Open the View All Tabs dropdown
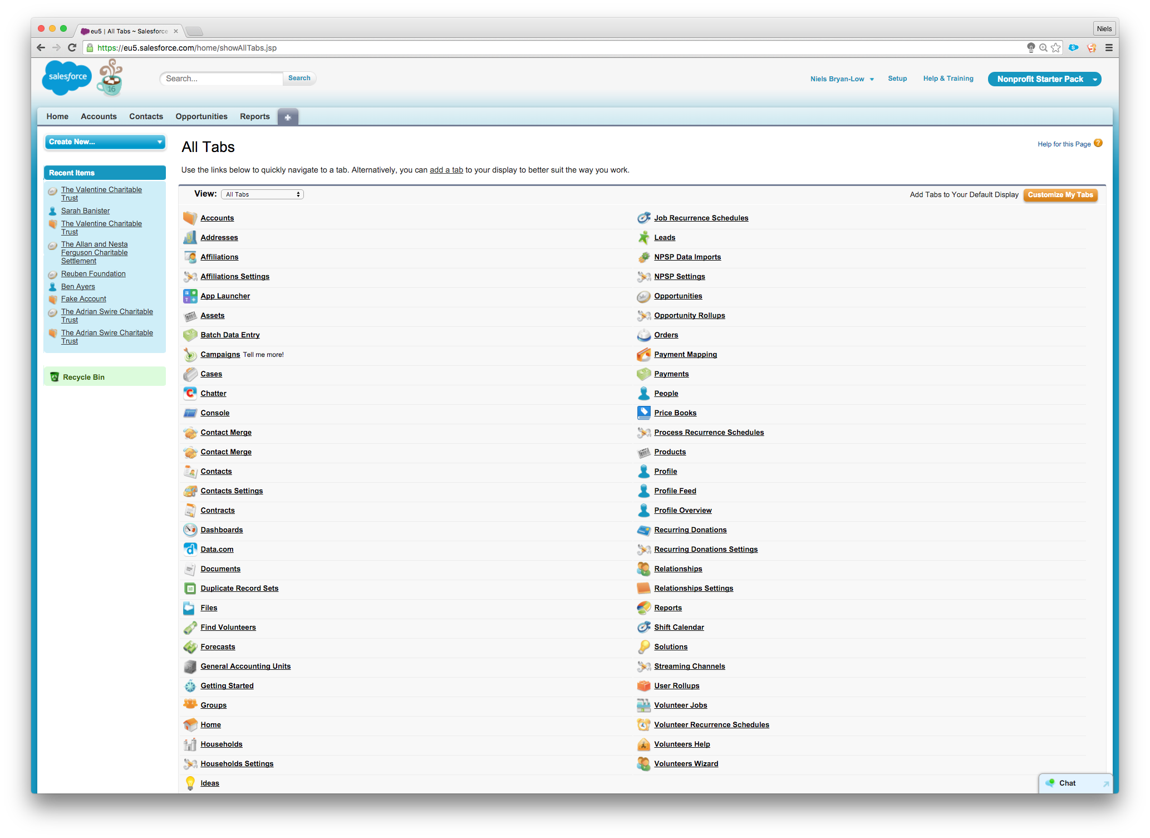1150x838 pixels. tap(262, 194)
